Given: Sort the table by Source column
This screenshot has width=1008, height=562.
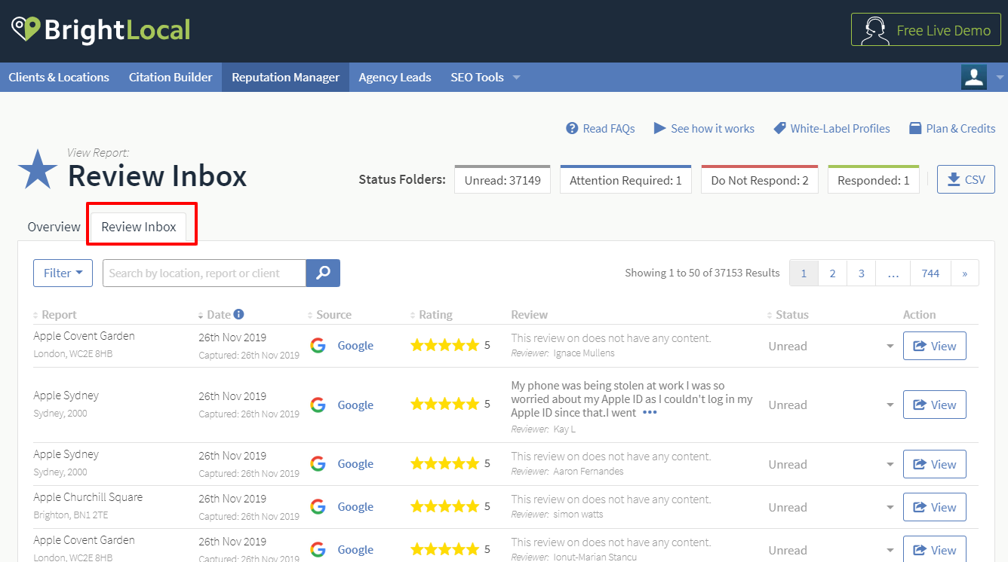Looking at the screenshot, I should tap(330, 315).
